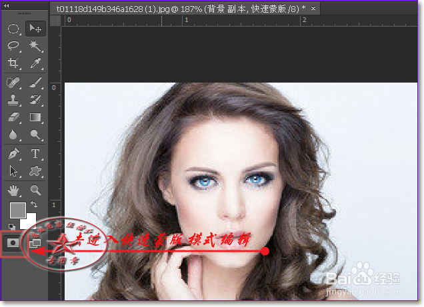Screen dimensions: 424x307
Task: Select the Crop tool
Action: [13, 63]
